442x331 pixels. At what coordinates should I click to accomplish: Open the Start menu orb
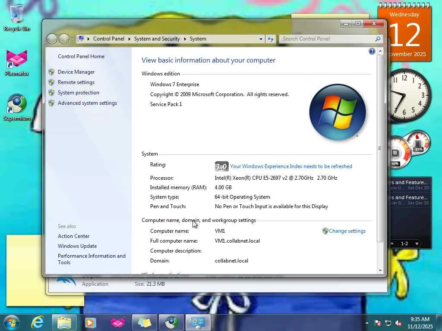pos(11,322)
